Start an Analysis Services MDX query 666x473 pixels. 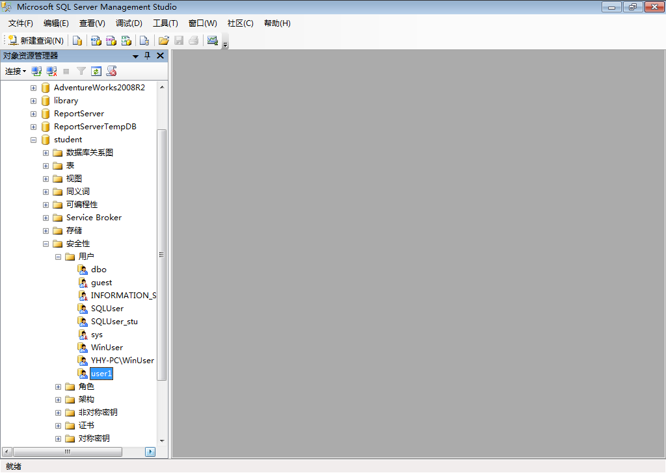pyautogui.click(x=96, y=40)
